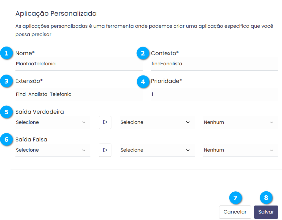Click the play icon in Saída Verdadeira row
The height and width of the screenshot is (220, 282).
click(x=105, y=122)
